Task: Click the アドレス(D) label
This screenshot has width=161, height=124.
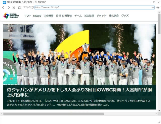Action: tap(28, 7)
